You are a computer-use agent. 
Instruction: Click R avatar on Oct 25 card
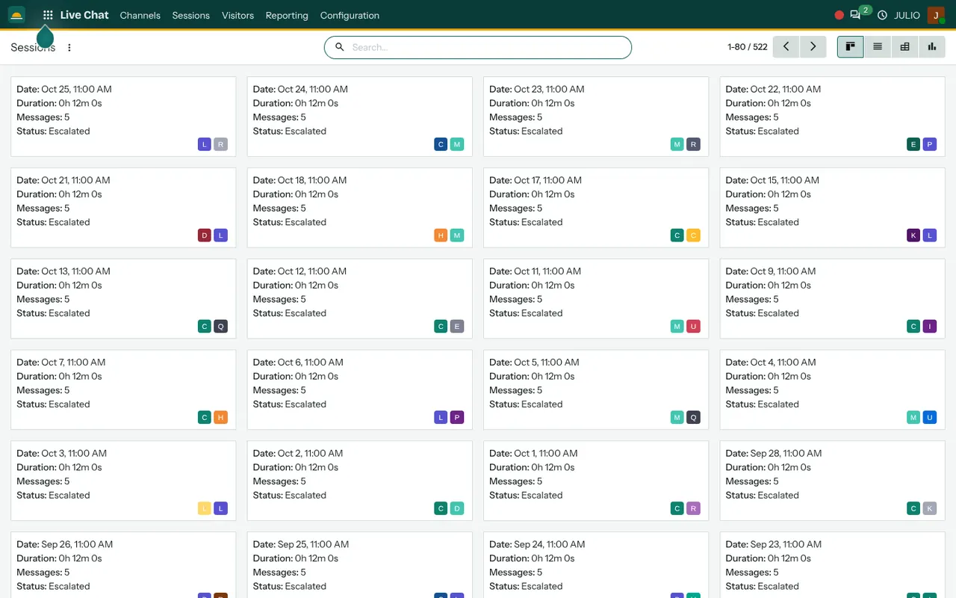220,144
